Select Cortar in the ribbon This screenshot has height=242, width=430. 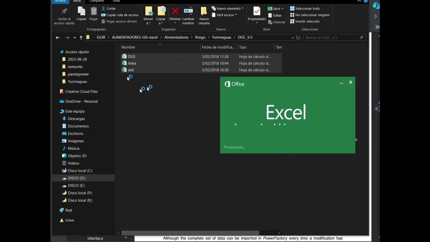(x=109, y=8)
